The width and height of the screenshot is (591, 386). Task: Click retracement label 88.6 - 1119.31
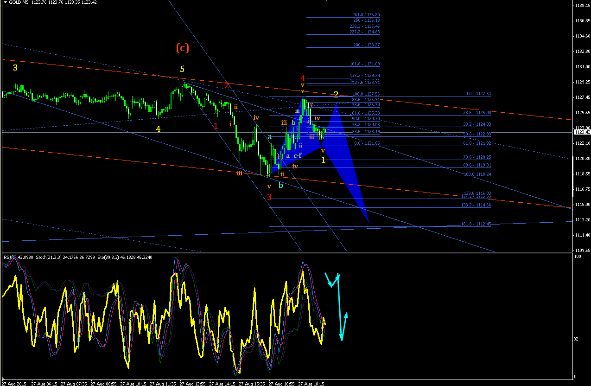click(477, 165)
